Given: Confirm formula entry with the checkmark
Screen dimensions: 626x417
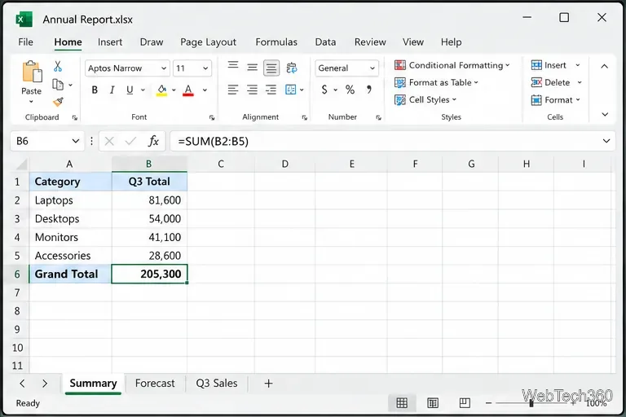Looking at the screenshot, I should tap(130, 141).
